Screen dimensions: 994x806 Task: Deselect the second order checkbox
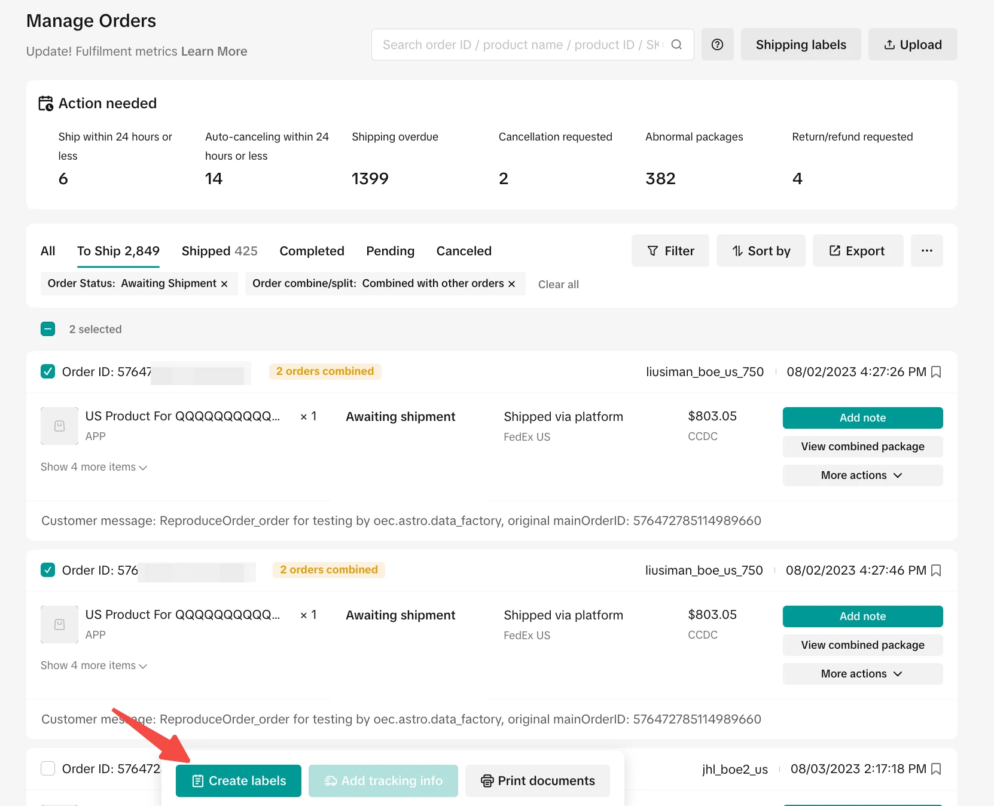pyautogui.click(x=48, y=570)
